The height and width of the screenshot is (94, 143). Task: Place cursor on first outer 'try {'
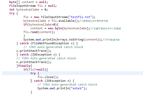[14, 13]
